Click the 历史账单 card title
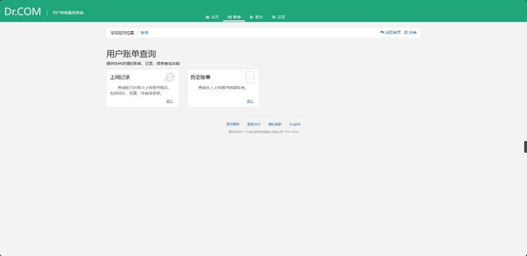The width and height of the screenshot is (527, 256). coord(200,77)
